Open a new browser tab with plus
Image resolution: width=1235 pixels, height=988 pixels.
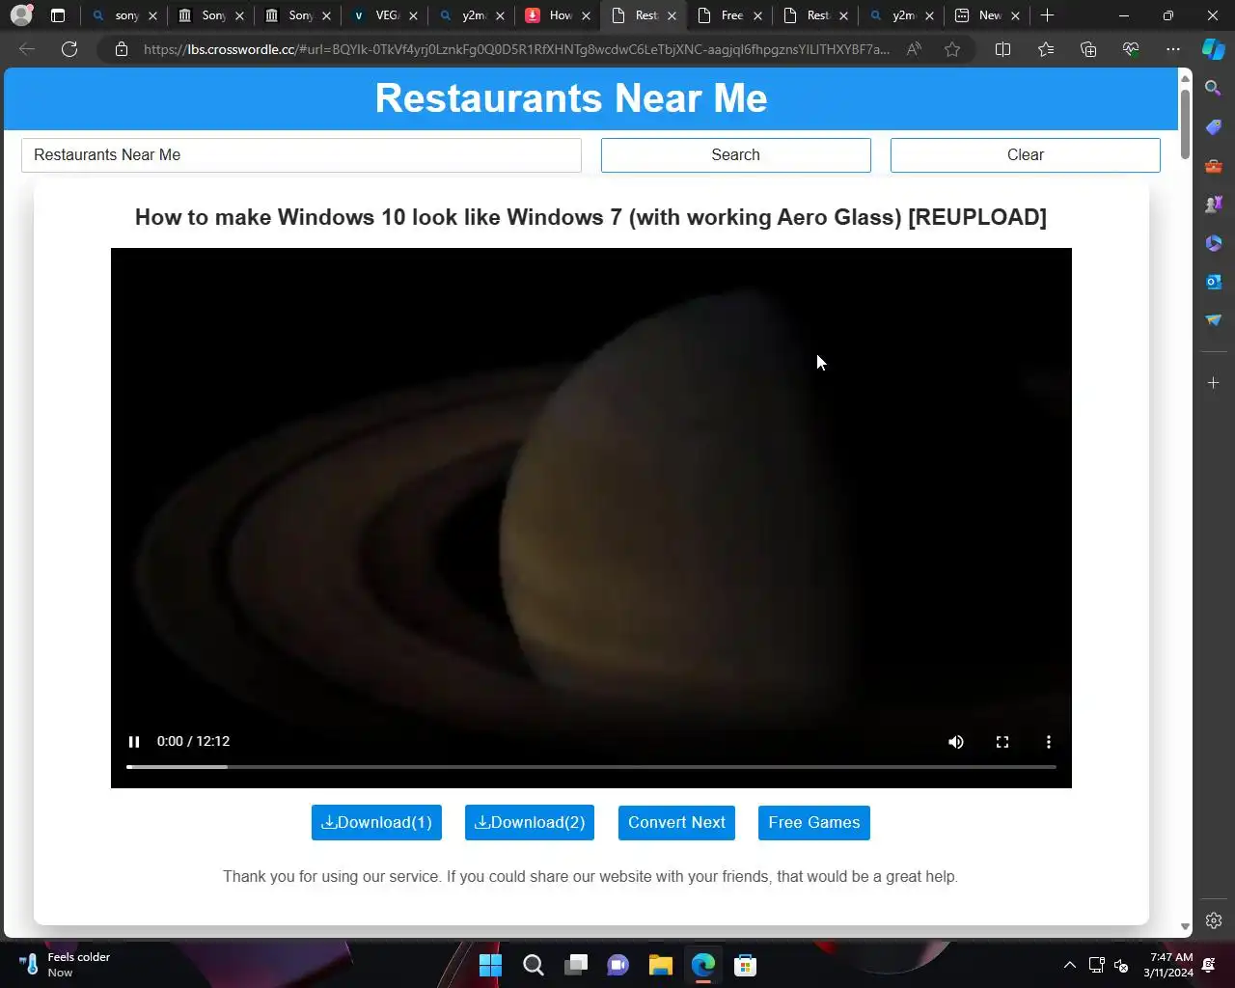[x=1048, y=15]
